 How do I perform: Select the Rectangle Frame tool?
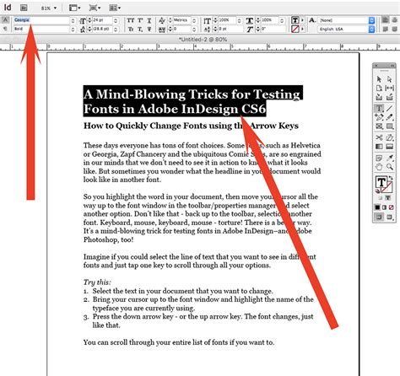pos(379,126)
